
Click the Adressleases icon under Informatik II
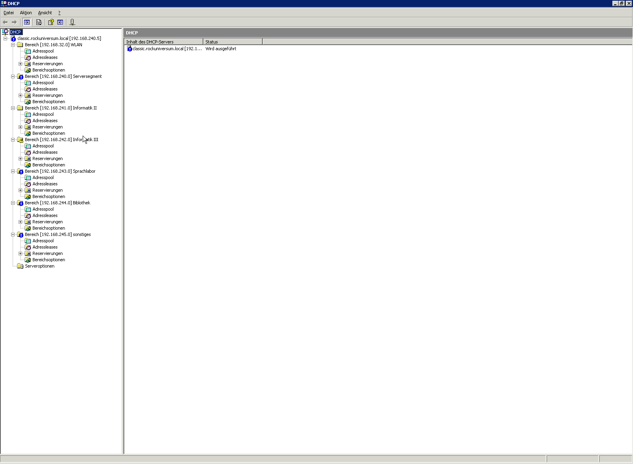(x=28, y=121)
